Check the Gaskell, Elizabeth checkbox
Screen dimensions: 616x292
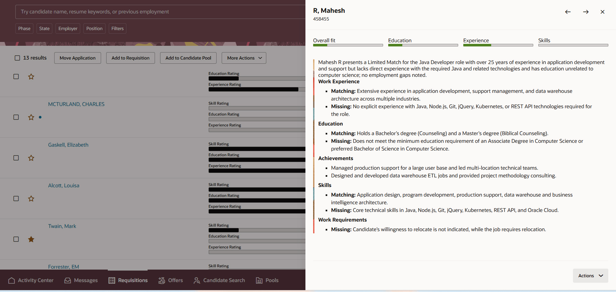(x=16, y=158)
